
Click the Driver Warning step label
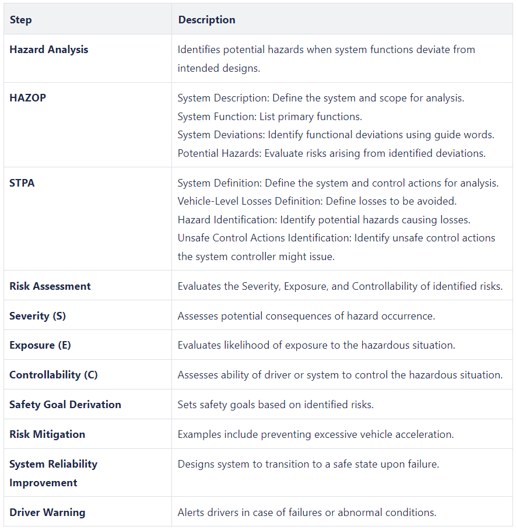pos(47,513)
